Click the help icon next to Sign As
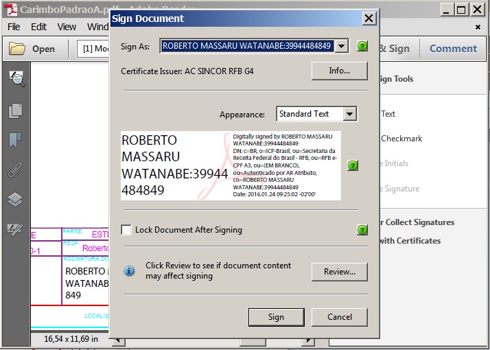This screenshot has height=350, width=490. click(362, 46)
